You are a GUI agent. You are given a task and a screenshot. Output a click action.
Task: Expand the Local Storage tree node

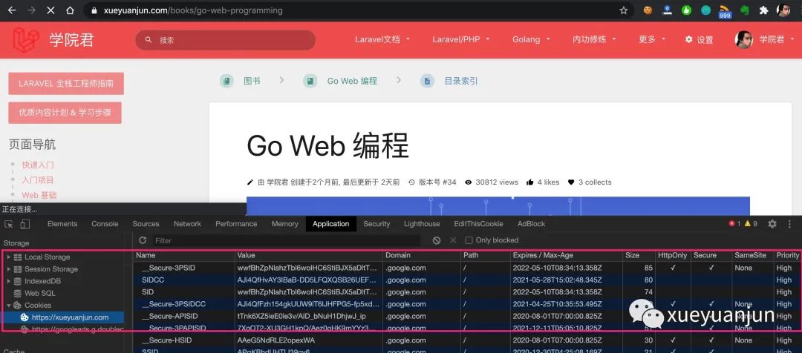pos(8,257)
